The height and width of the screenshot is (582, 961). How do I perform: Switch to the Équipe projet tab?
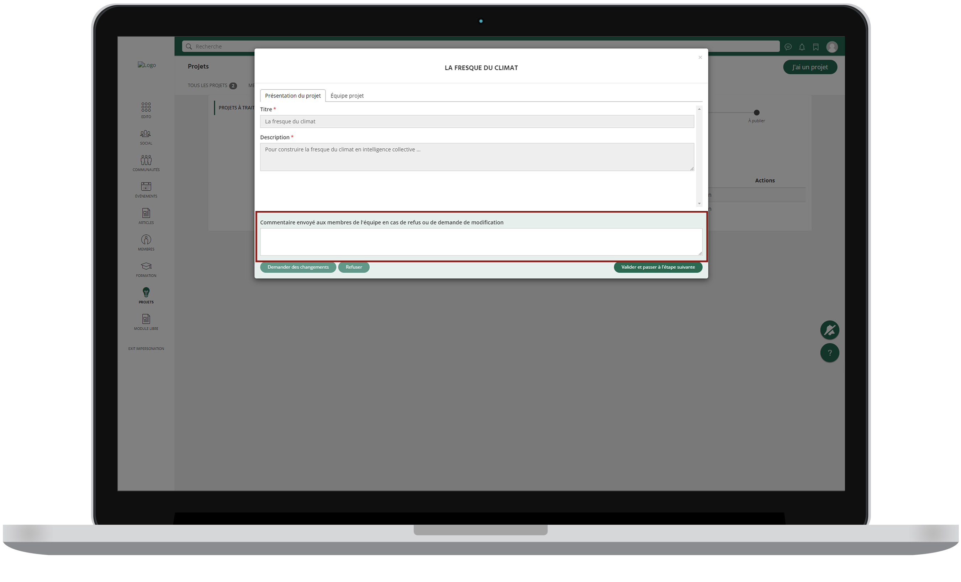coord(347,96)
